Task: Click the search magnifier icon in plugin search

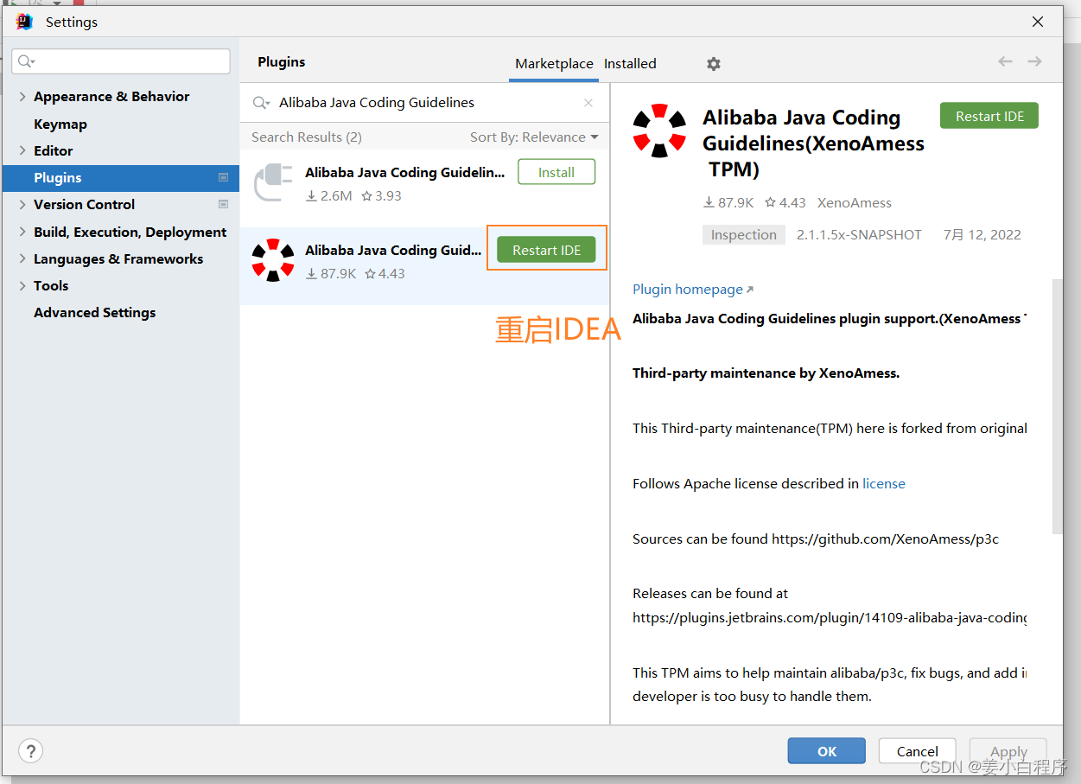Action: [260, 103]
